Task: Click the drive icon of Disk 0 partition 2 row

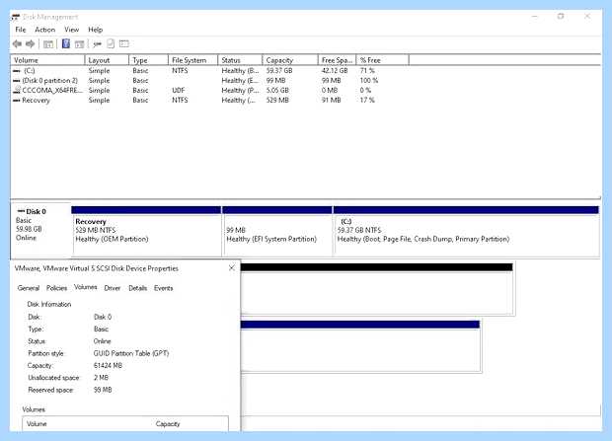Action: click(x=17, y=81)
